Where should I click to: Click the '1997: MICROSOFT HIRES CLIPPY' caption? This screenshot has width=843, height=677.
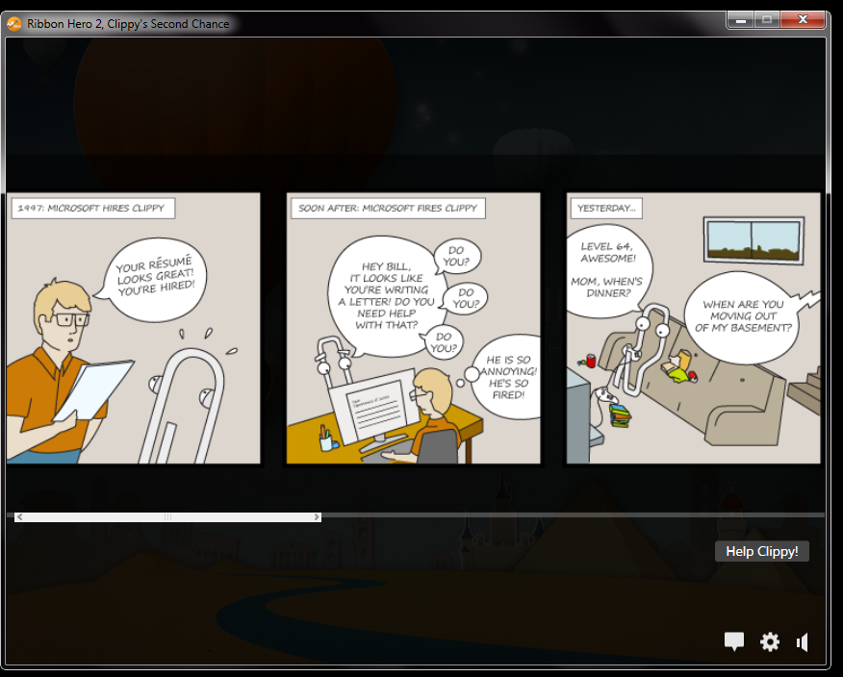pyautogui.click(x=93, y=208)
